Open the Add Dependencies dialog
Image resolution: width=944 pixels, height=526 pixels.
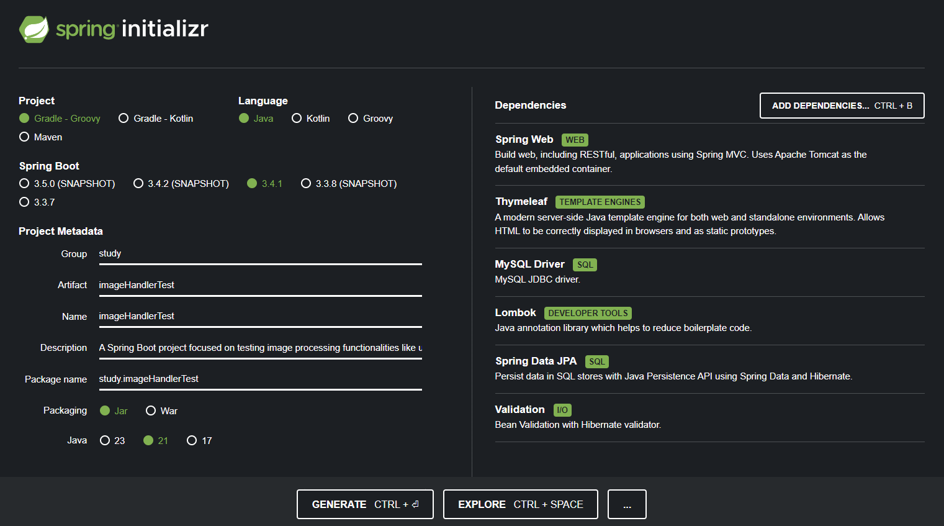click(842, 106)
